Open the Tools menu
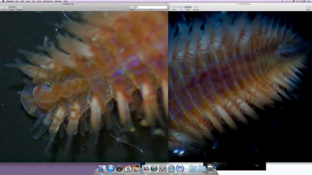 click(39, 2)
